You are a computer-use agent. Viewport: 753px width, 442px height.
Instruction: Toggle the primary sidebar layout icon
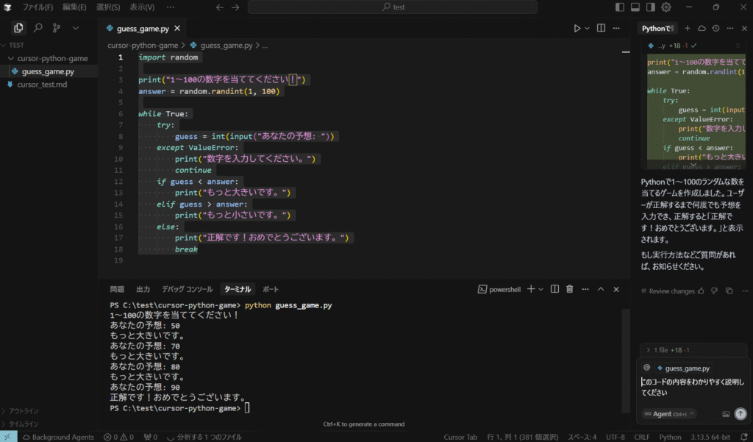coord(619,7)
